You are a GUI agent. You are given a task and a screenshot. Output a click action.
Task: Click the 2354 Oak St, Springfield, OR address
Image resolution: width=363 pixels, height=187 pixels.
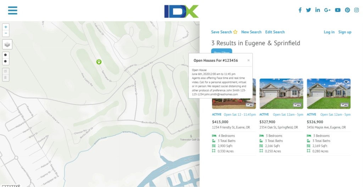tap(279, 127)
